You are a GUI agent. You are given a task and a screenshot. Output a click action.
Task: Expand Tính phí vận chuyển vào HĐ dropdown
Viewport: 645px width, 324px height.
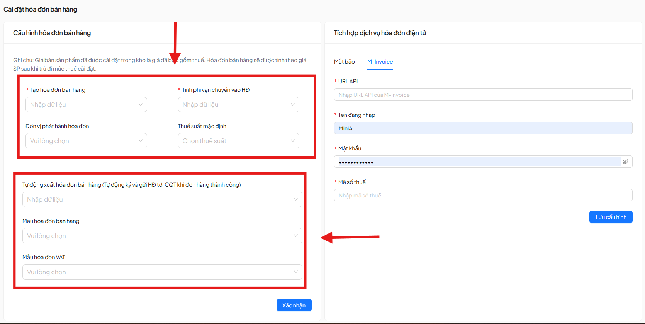(x=238, y=105)
